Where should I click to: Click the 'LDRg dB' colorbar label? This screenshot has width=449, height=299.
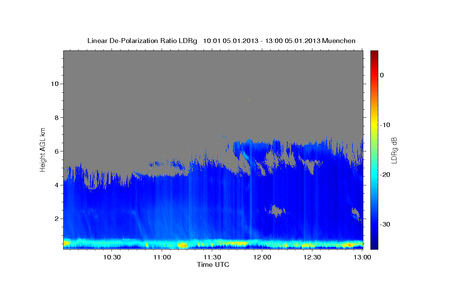pyautogui.click(x=394, y=151)
